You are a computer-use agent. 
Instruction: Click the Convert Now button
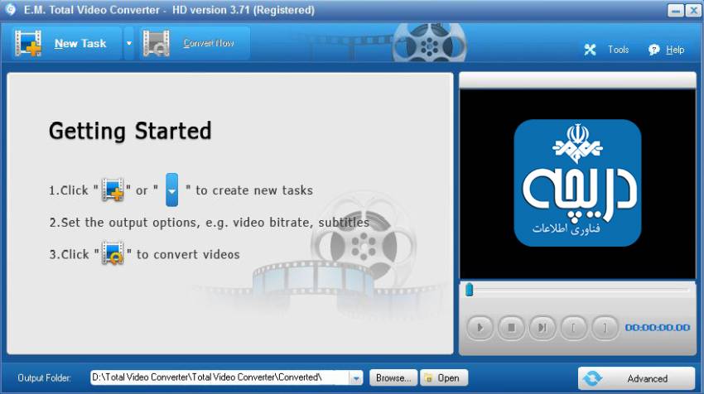tap(194, 43)
